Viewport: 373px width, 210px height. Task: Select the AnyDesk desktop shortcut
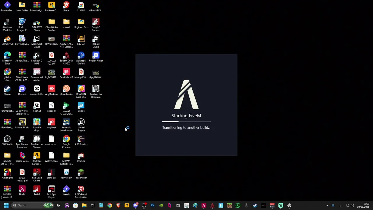point(52,124)
